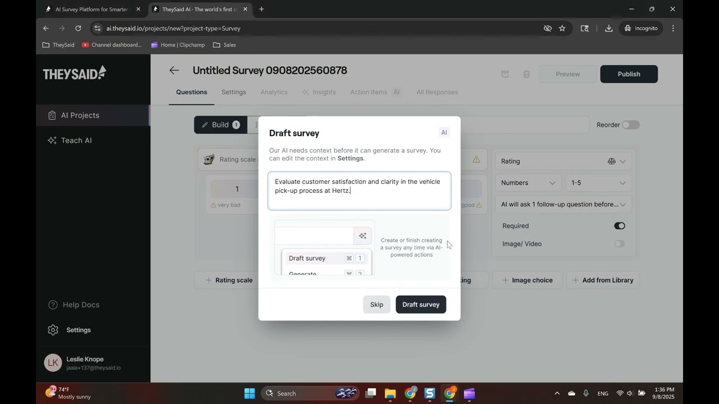The width and height of the screenshot is (719, 404).
Task: Click the archive icon next to Preview
Action: (x=505, y=74)
